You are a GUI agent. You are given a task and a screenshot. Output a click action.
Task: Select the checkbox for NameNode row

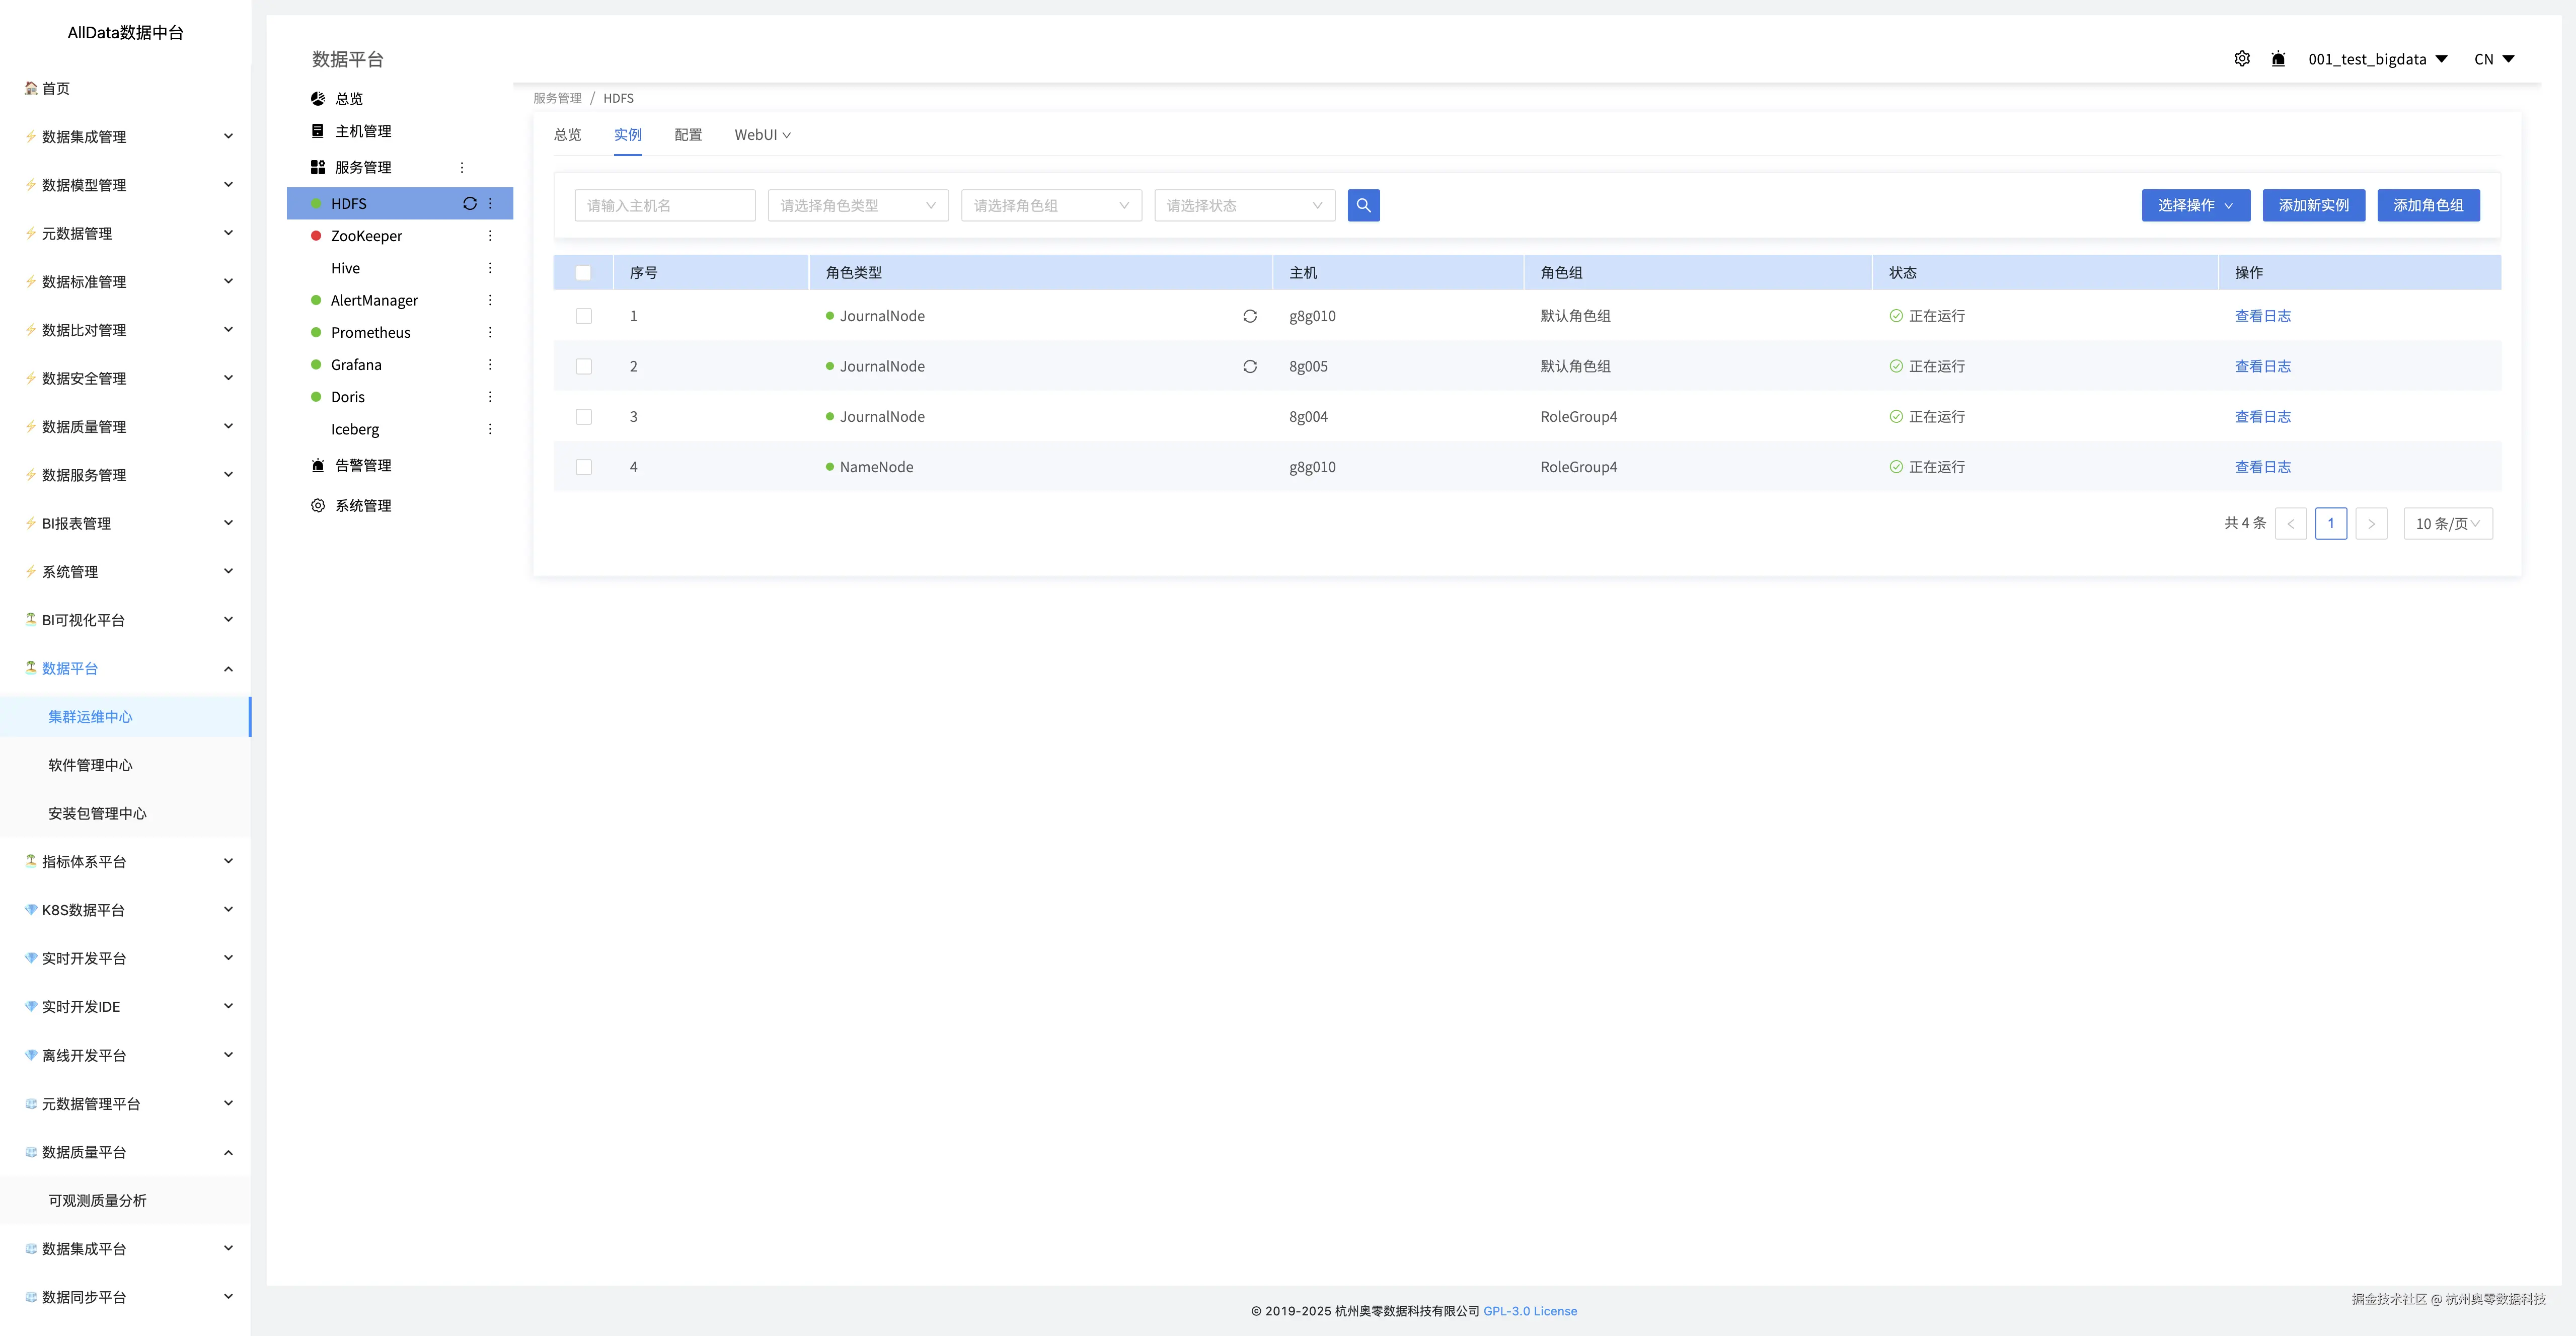[583, 467]
